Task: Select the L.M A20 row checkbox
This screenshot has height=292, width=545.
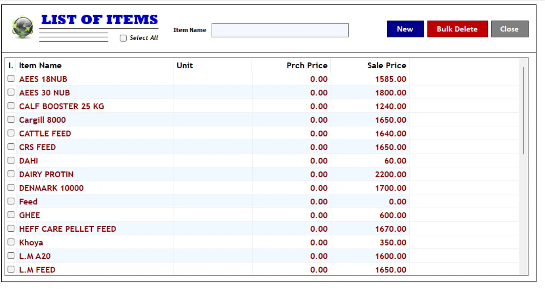Action: click(x=11, y=256)
